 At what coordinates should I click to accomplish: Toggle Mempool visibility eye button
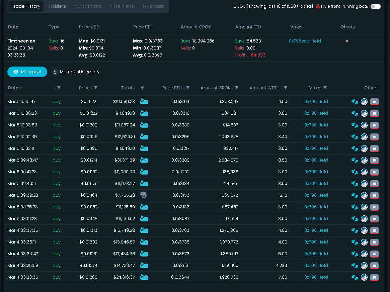27,72
